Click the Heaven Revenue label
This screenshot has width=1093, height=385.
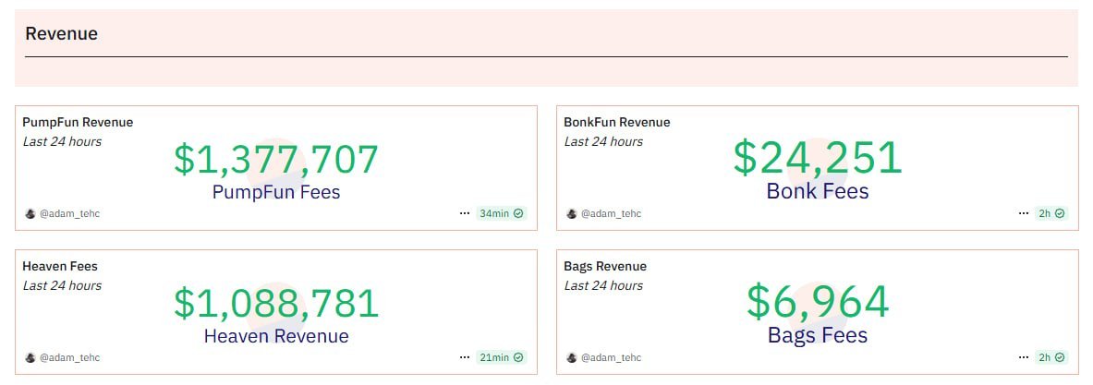pos(276,336)
